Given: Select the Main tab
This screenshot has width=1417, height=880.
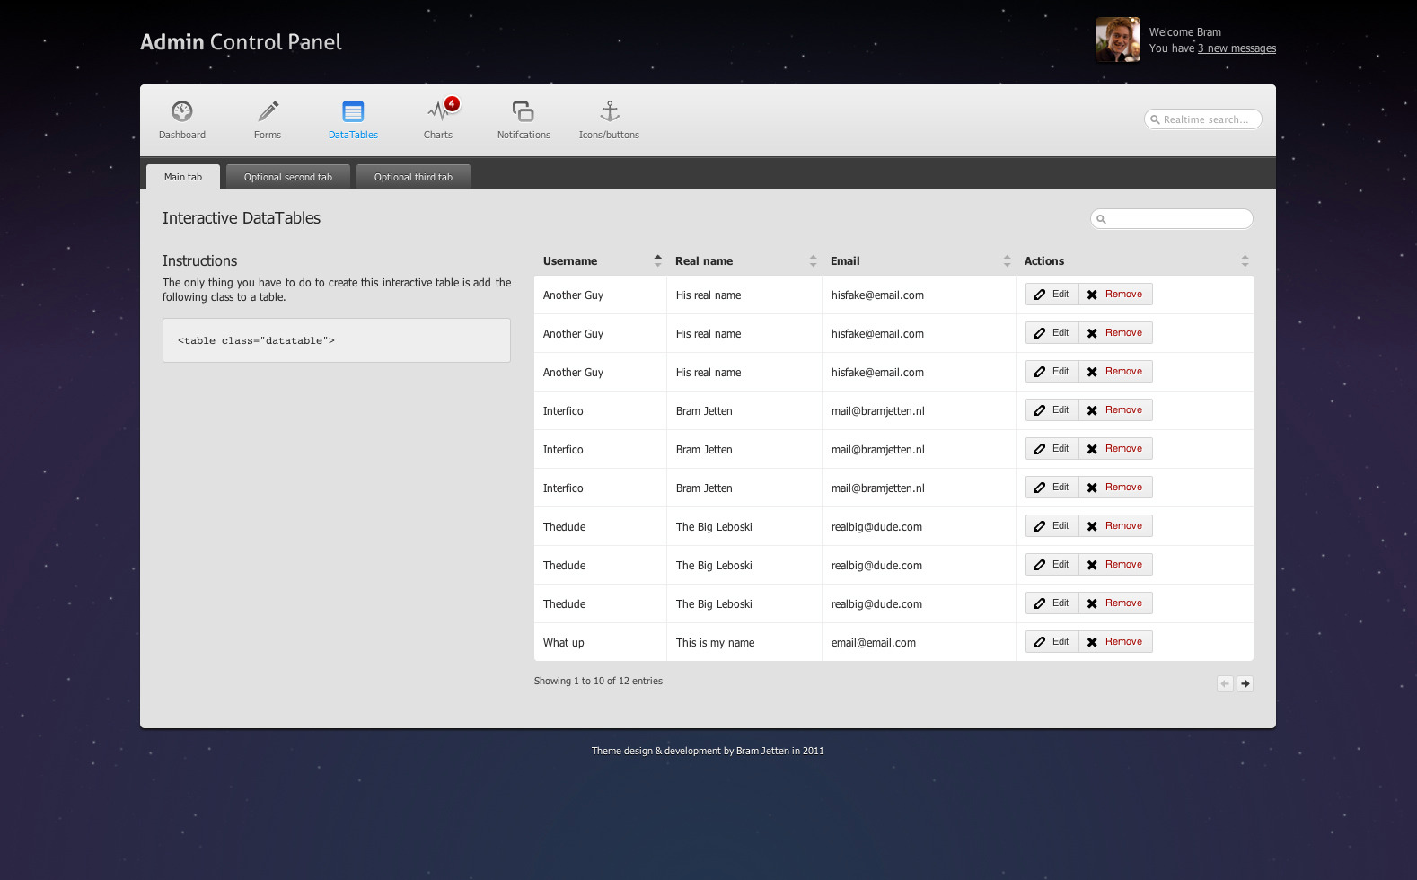Looking at the screenshot, I should [x=183, y=177].
